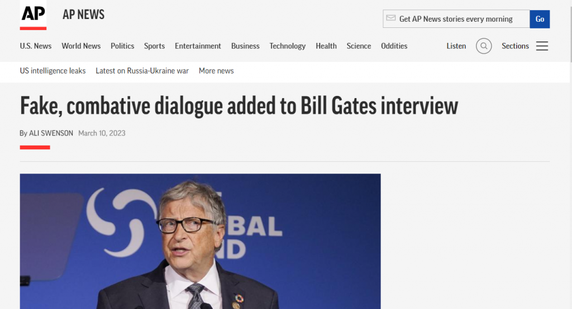Click the envelope icon in newsletter box

pyautogui.click(x=391, y=18)
